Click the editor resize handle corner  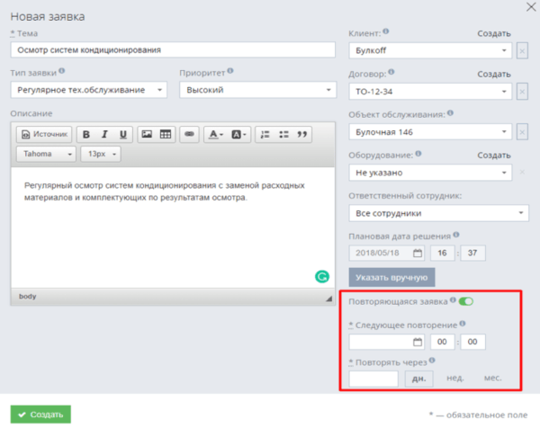point(329,299)
